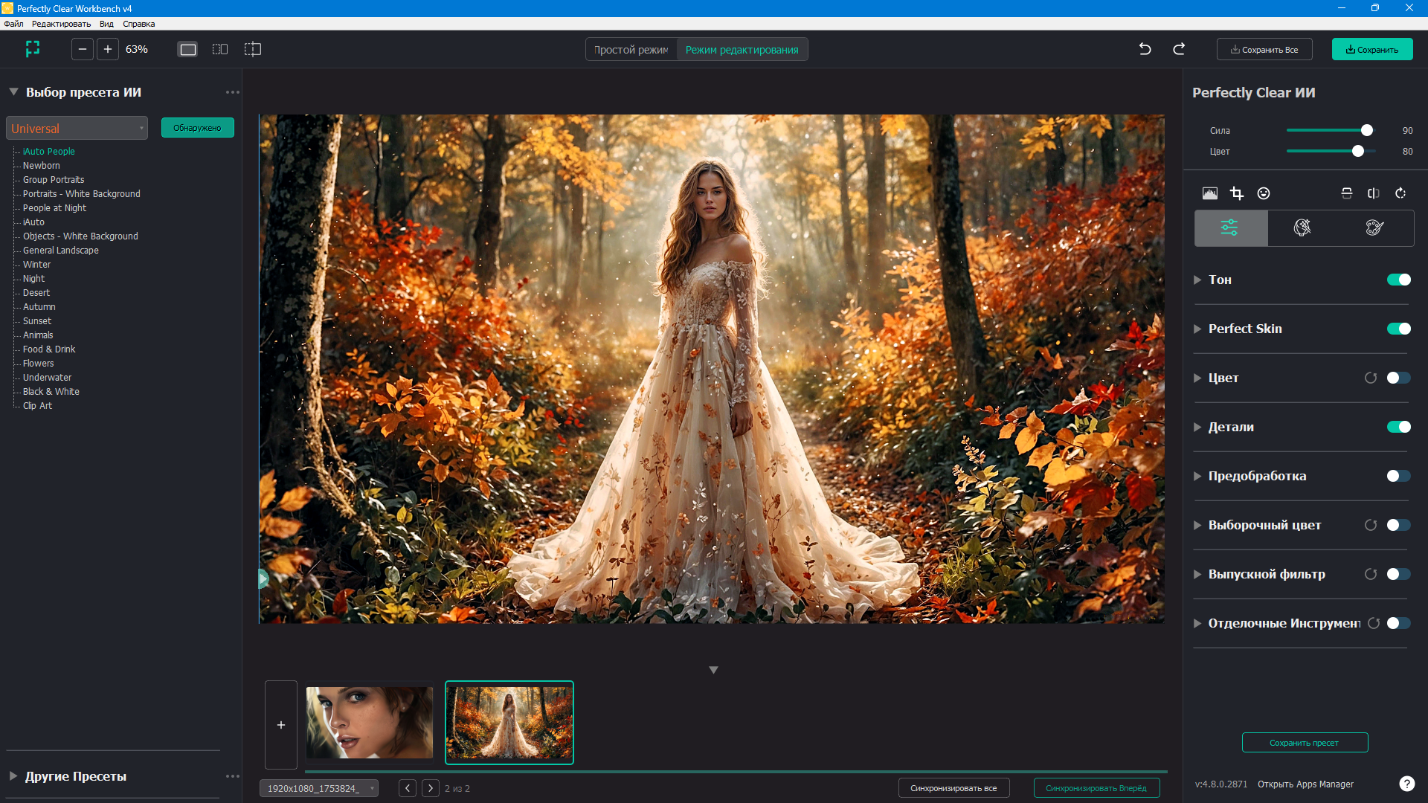1428x803 pixels.
Task: Click the Сохранить пресет button
Action: [1304, 743]
